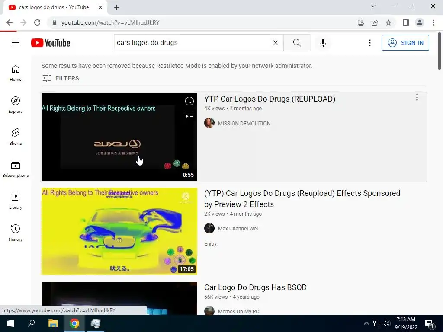Reload the page
The width and height of the screenshot is (443, 332).
[x=37, y=22]
